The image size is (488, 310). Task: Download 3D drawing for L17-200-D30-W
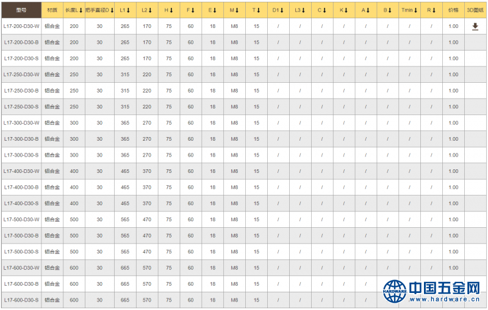pyautogui.click(x=475, y=27)
